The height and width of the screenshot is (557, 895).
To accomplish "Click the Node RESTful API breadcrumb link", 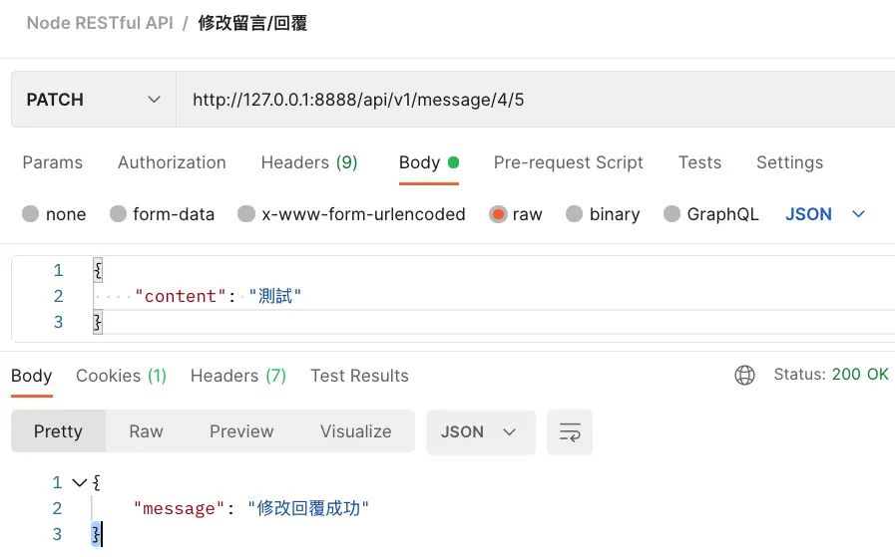I will pyautogui.click(x=100, y=23).
